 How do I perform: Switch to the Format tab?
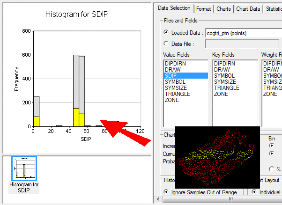coord(203,8)
